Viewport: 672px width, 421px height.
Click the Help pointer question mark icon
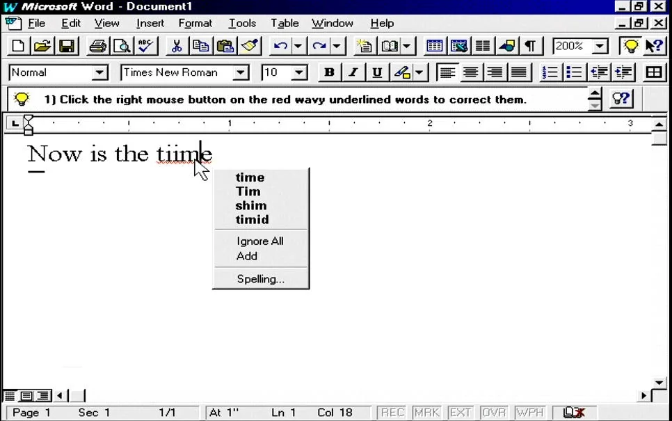pyautogui.click(x=654, y=47)
